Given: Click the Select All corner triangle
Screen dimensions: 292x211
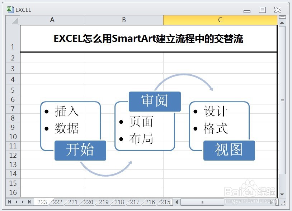Looking at the screenshot, I should pyautogui.click(x=13, y=20).
